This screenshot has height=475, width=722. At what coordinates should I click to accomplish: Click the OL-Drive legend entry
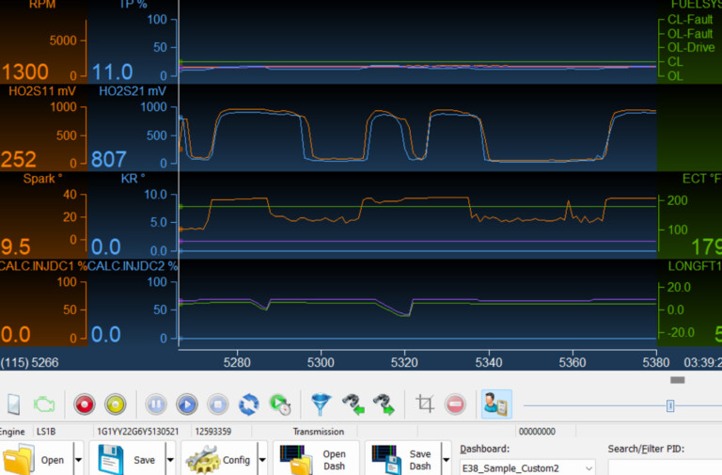point(691,47)
